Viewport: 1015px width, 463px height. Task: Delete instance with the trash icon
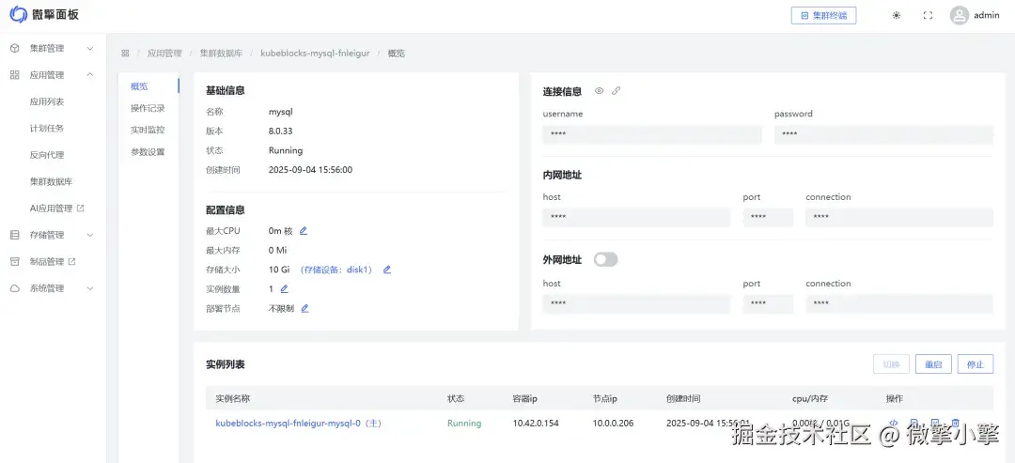coord(956,423)
